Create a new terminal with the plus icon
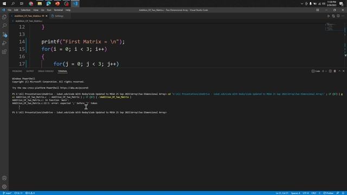The width and height of the screenshot is (347, 195). coord(323,71)
